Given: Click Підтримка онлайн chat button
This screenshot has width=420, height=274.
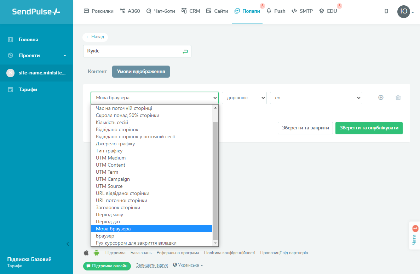Looking at the screenshot, I should [x=107, y=266].
